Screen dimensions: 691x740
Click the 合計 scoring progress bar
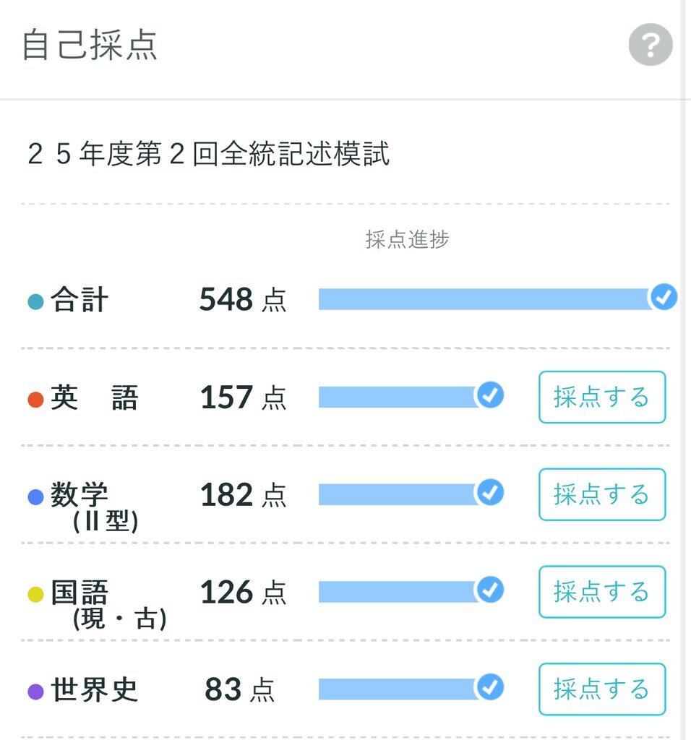click(x=484, y=299)
